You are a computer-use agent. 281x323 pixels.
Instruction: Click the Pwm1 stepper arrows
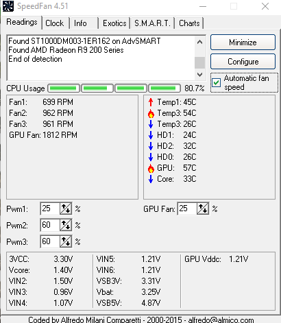tap(66, 208)
